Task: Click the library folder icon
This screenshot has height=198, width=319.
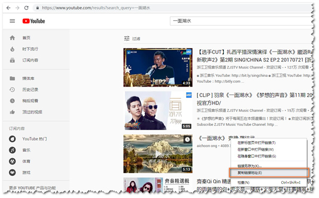Action: (x=12, y=79)
